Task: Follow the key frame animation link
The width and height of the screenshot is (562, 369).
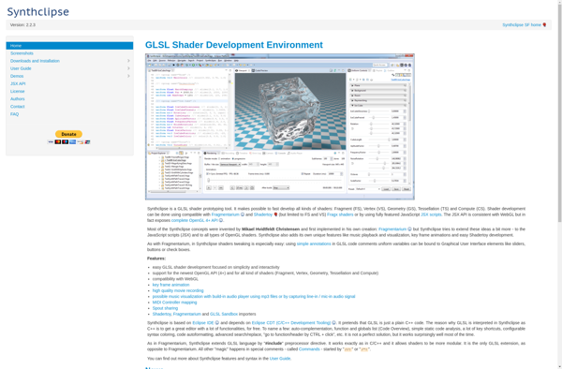Action: pos(171,285)
